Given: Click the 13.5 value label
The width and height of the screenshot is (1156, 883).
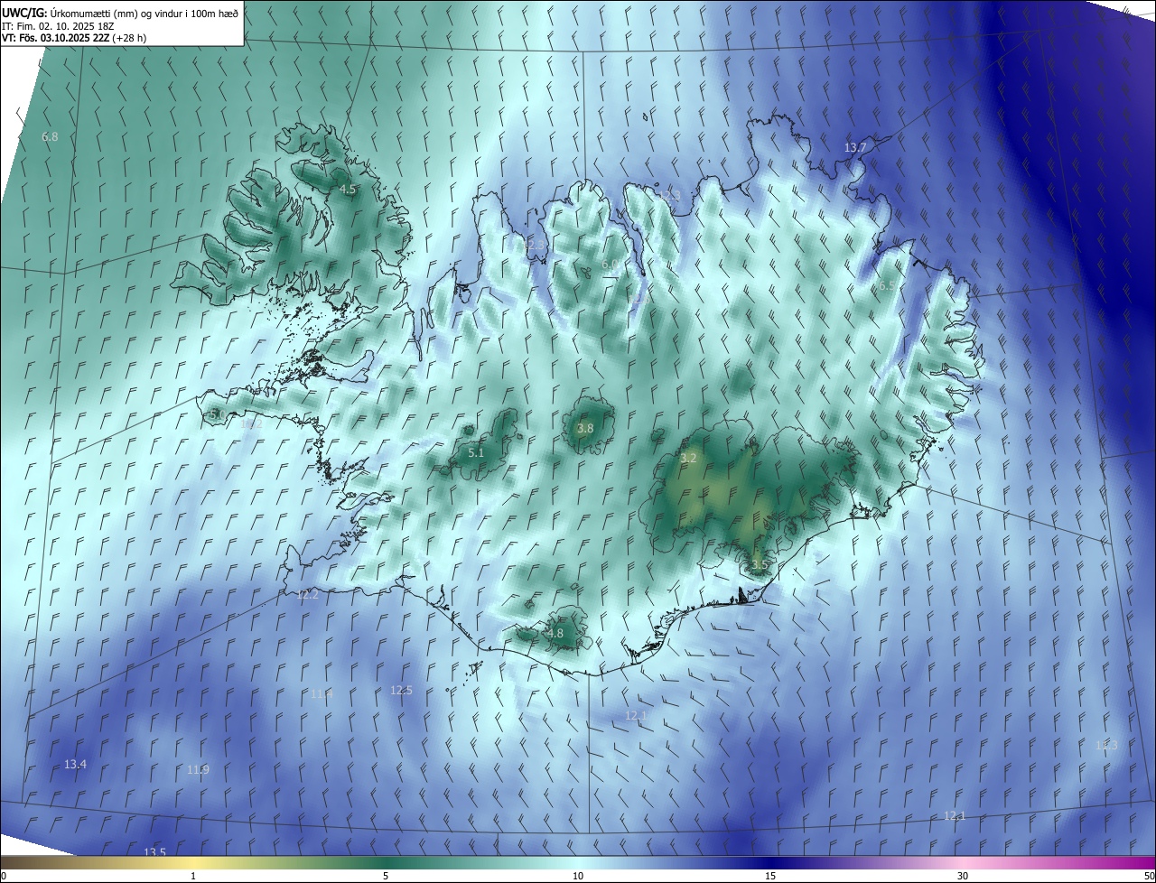Looking at the screenshot, I should coord(154,852).
